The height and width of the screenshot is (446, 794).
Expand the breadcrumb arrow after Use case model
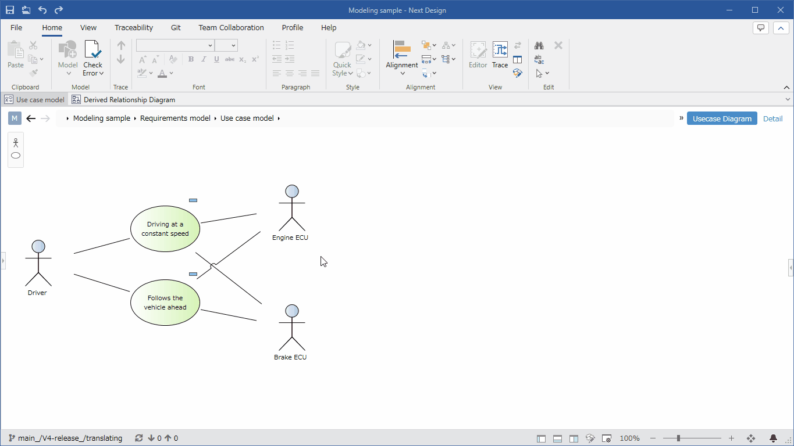[279, 118]
